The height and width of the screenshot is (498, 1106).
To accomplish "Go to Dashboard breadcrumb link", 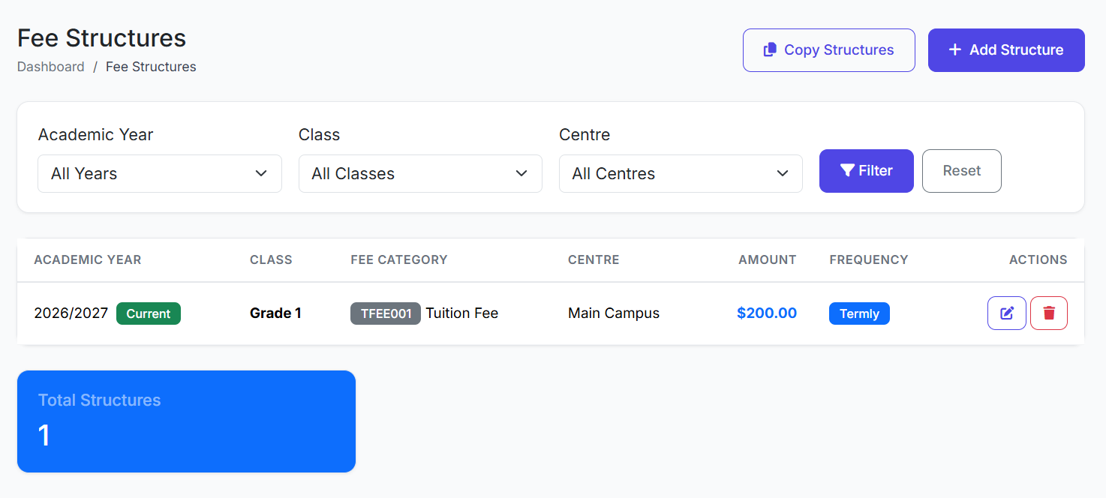I will 51,67.
